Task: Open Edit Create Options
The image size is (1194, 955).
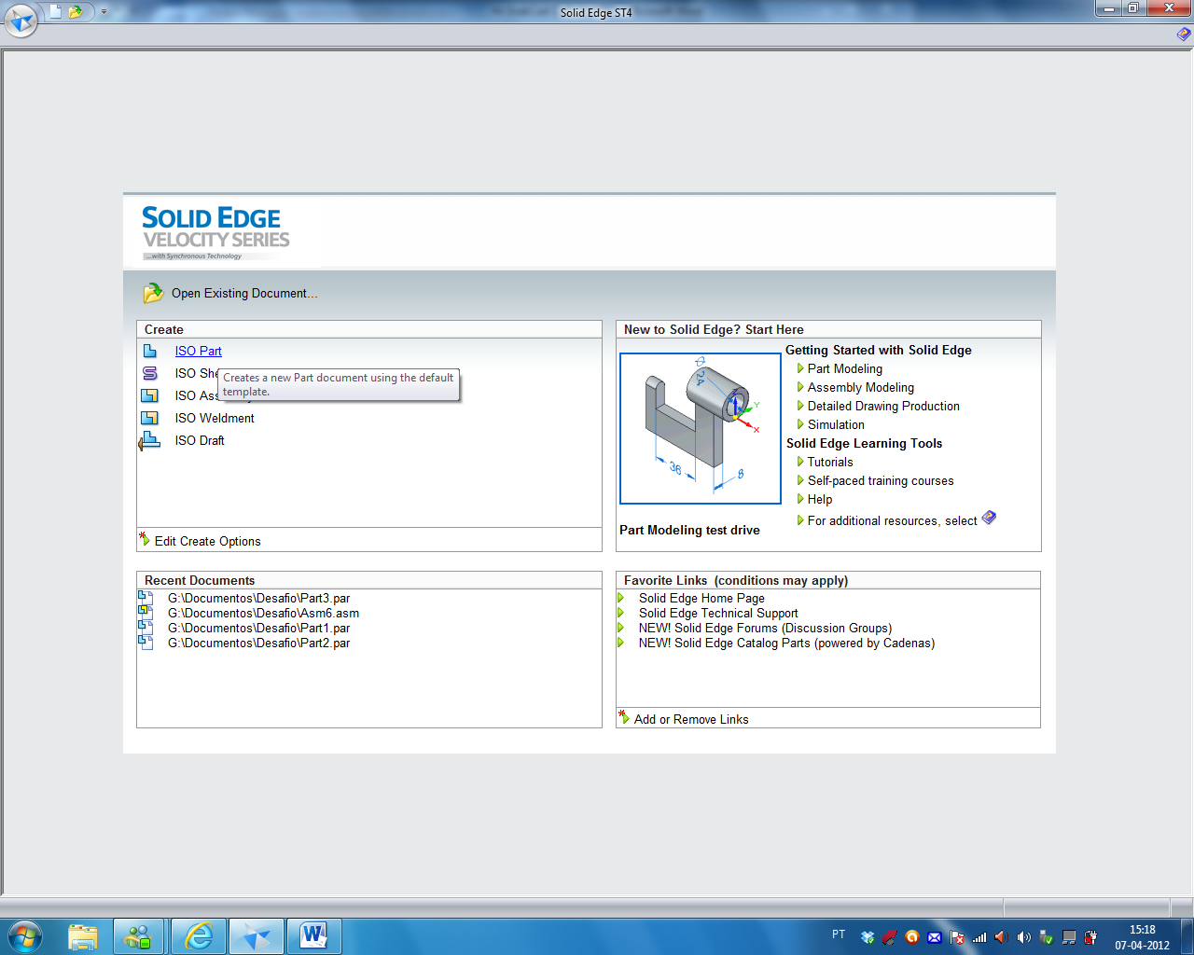Action: tap(207, 542)
